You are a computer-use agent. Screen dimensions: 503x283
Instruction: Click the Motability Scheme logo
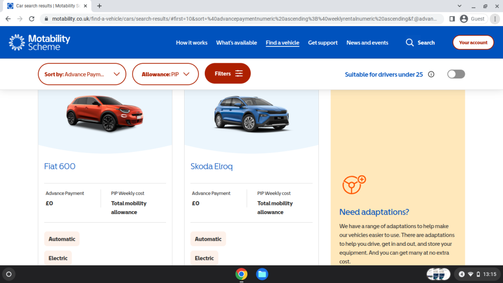pyautogui.click(x=39, y=42)
